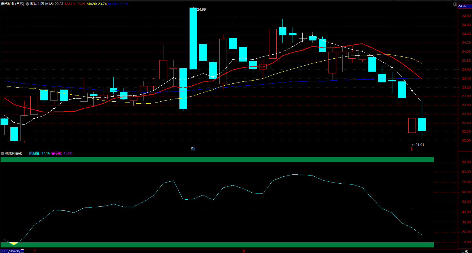Click the 财 financial event marker
Viewport: 472px width, 253px height.
(193, 149)
